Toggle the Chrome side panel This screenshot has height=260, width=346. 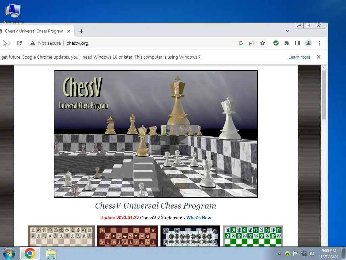297,43
